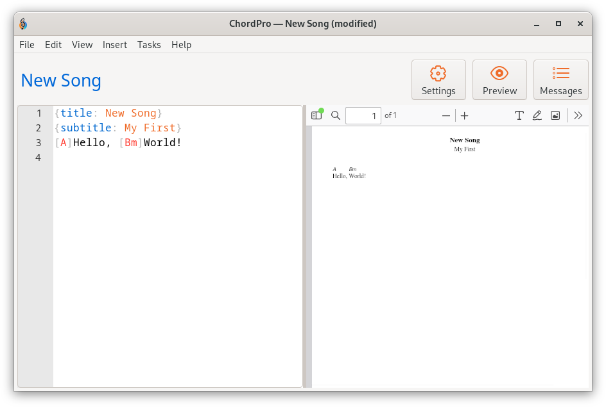Click the 'New Song' title in preview
606x407 pixels.
465,140
